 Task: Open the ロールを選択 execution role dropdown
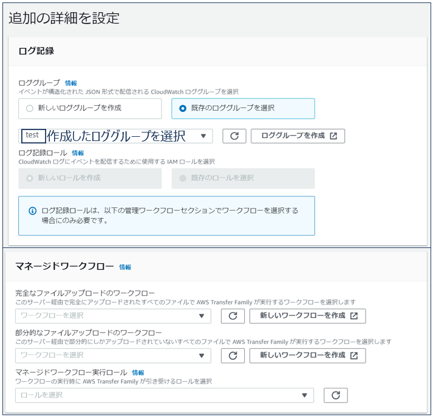click(x=165, y=396)
